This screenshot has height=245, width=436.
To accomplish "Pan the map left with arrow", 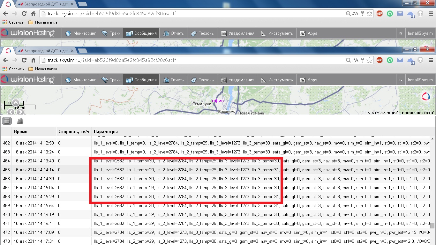I will [x=11, y=112].
